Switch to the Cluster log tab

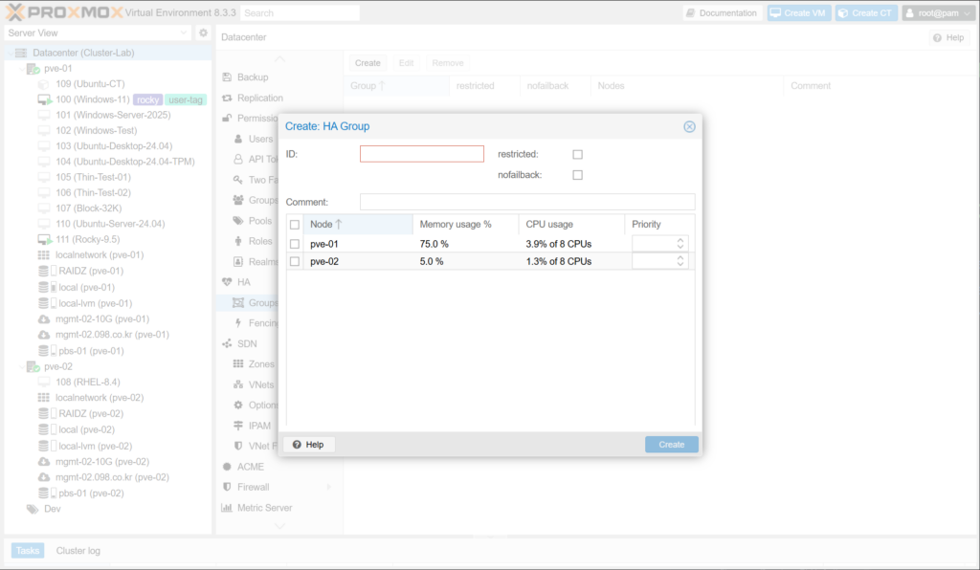78,551
